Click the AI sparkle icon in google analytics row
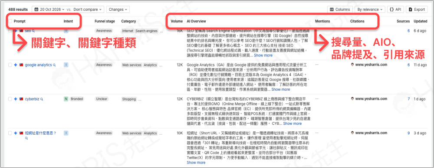 click(16, 65)
